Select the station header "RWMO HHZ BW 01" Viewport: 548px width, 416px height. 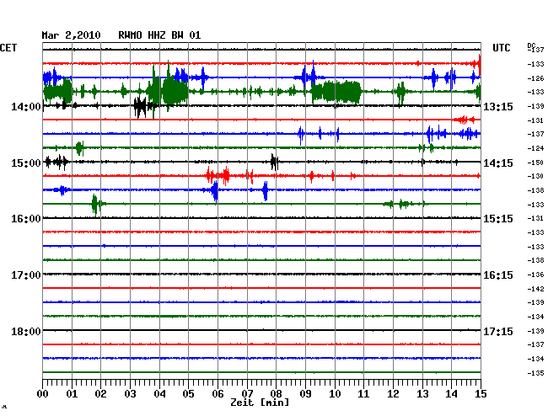pyautogui.click(x=159, y=35)
